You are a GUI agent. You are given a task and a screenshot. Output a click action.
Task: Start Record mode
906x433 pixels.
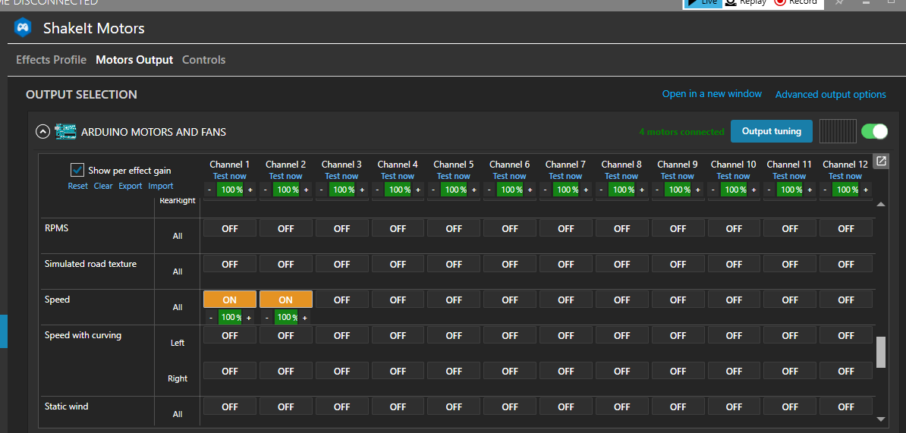click(x=796, y=3)
